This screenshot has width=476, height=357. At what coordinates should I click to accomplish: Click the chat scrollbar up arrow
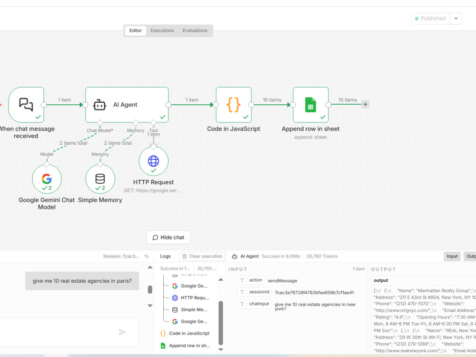coord(150,268)
